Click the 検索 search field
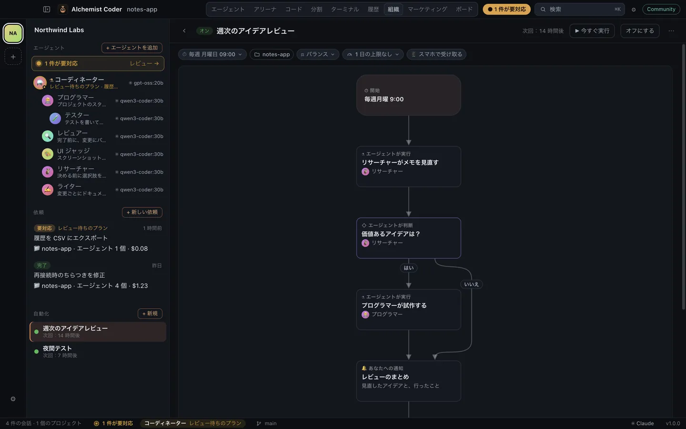 [x=580, y=10]
